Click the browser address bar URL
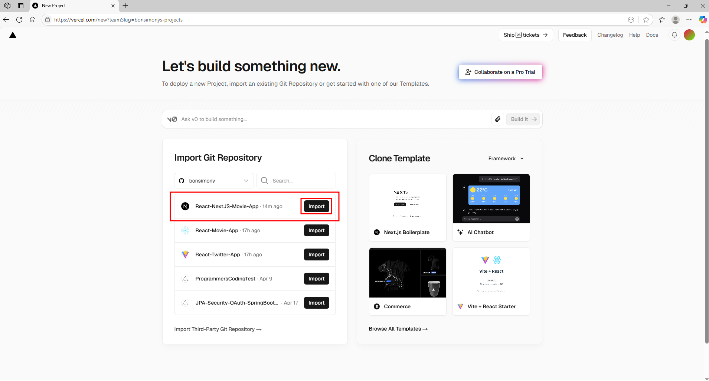This screenshot has width=709, height=381. coord(118,20)
